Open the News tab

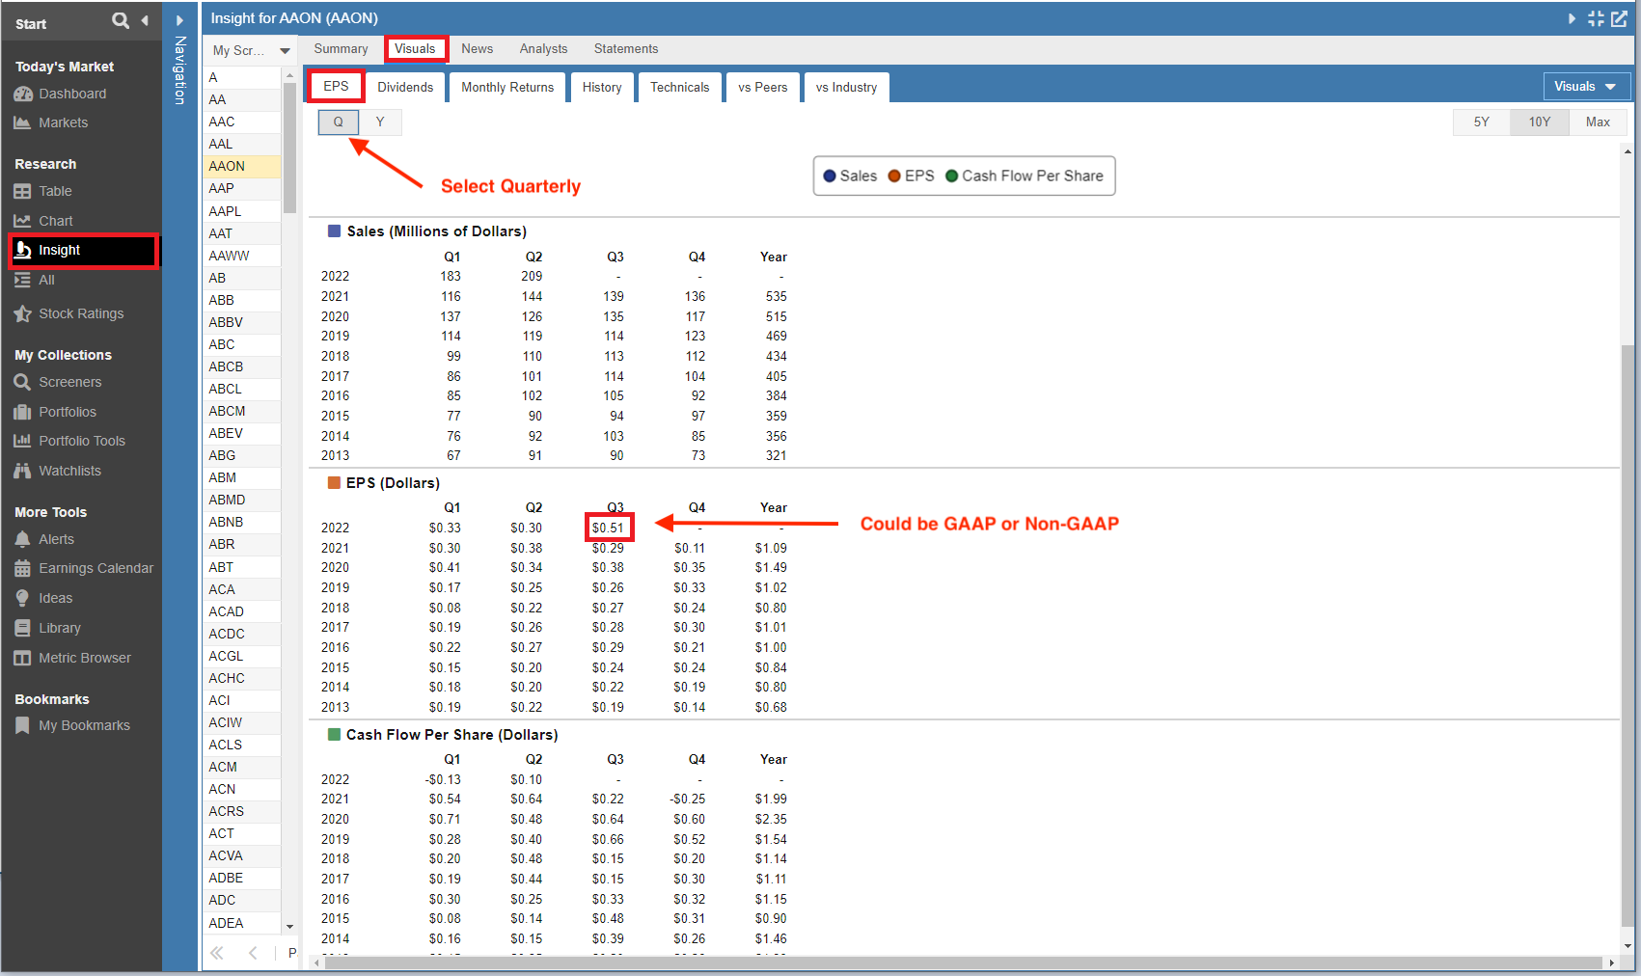[x=477, y=49]
